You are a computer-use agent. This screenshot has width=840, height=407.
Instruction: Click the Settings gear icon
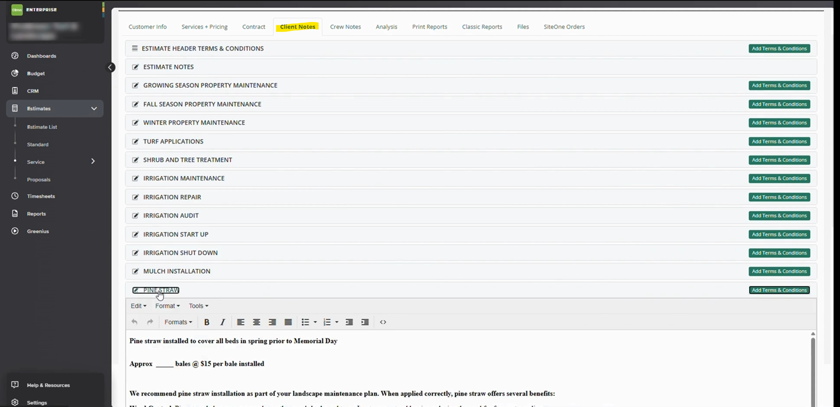[x=15, y=402]
